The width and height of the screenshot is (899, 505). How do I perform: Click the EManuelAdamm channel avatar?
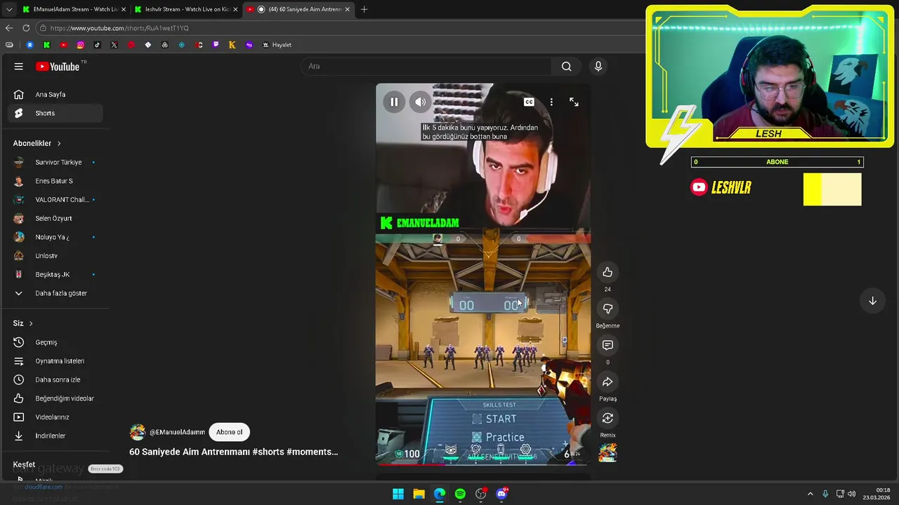(138, 432)
